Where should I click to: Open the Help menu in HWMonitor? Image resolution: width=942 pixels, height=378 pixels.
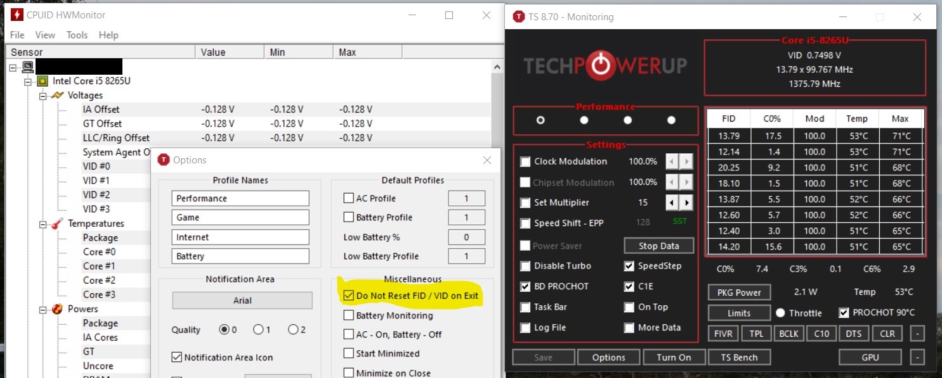tap(108, 35)
